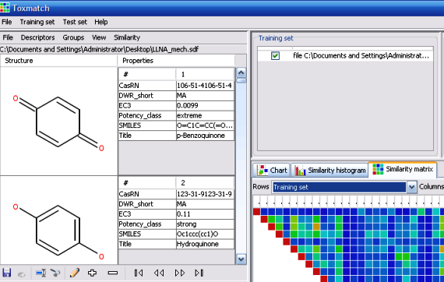Click the p-Benzoquinone structure drawing

pos(58,122)
